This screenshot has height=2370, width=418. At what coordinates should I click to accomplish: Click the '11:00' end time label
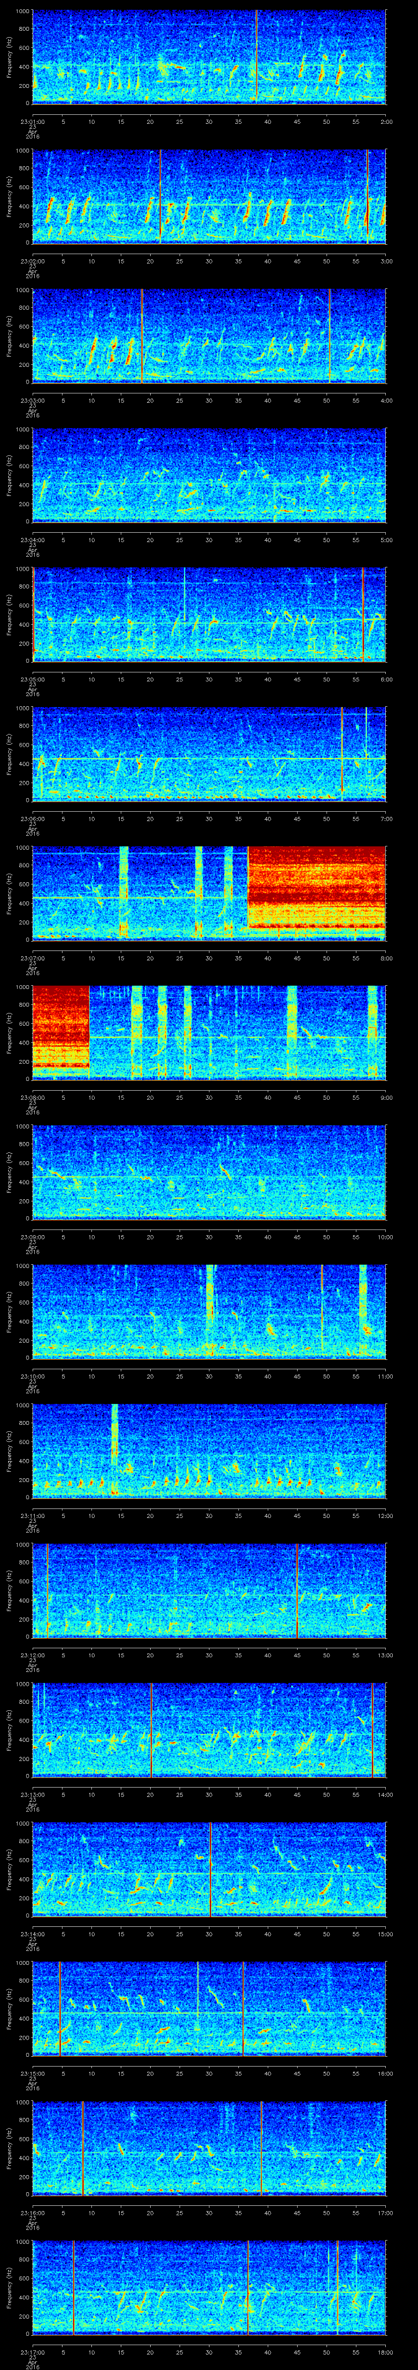(x=385, y=1375)
